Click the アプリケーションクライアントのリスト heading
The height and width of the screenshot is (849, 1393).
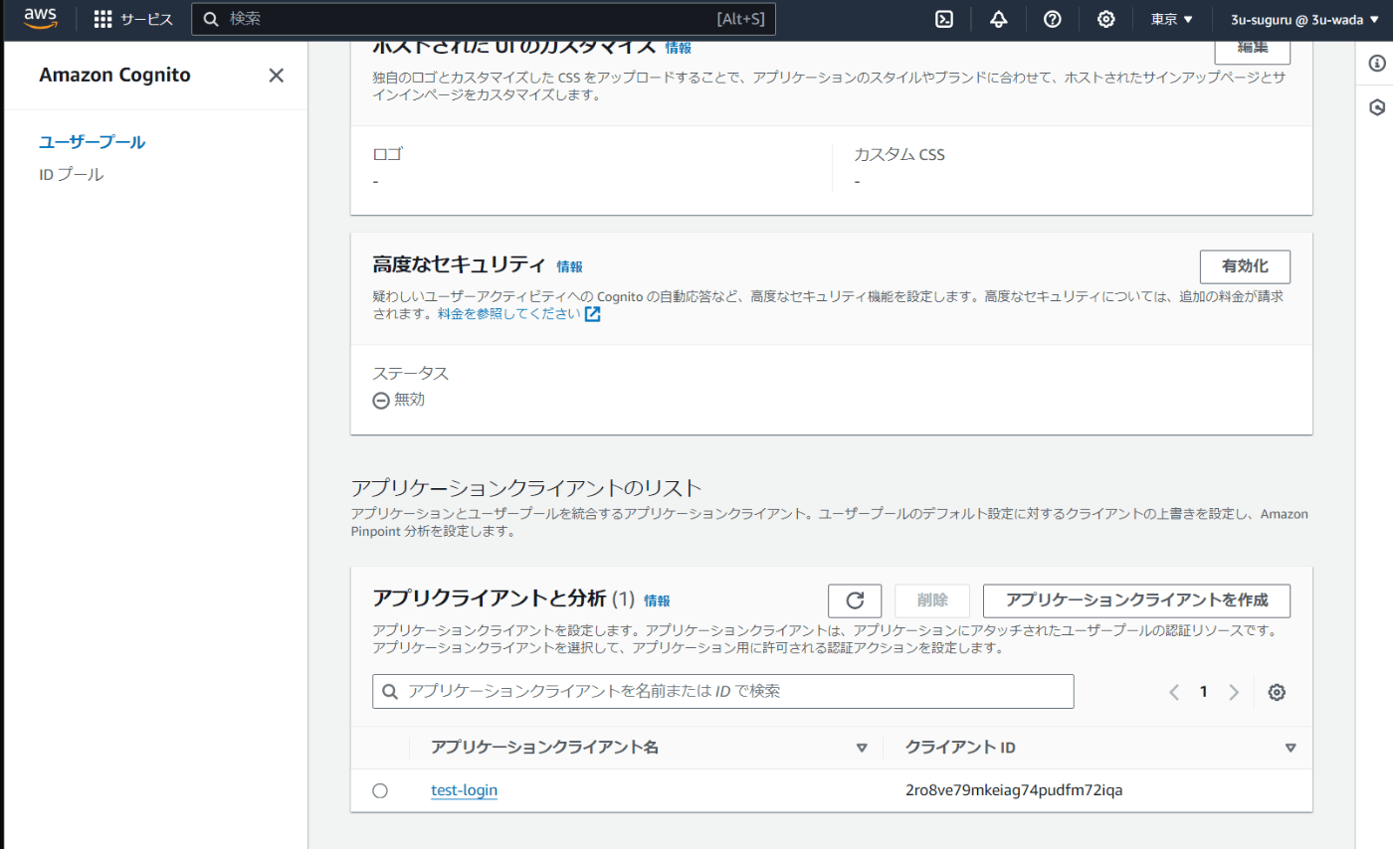point(527,488)
